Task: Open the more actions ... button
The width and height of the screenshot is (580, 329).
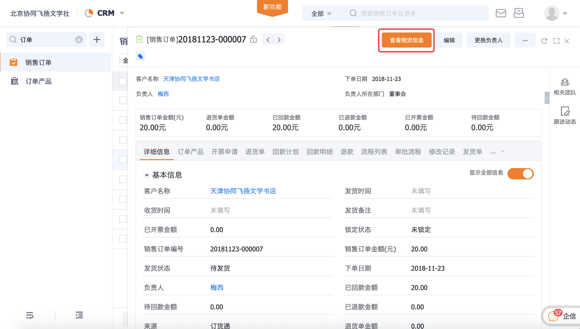Action: pyautogui.click(x=525, y=40)
